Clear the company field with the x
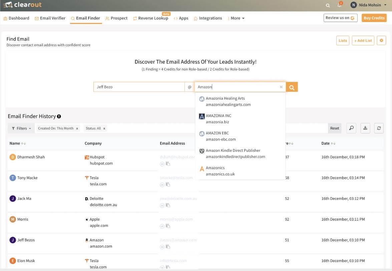The height and width of the screenshot is (271, 392). pos(281,87)
